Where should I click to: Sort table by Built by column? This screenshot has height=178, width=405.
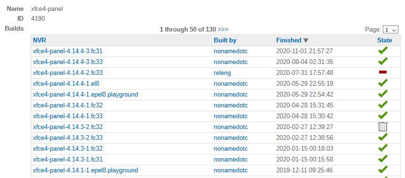tap(225, 40)
